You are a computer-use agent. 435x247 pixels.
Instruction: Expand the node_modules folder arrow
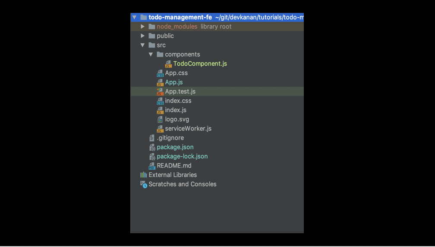142,27
